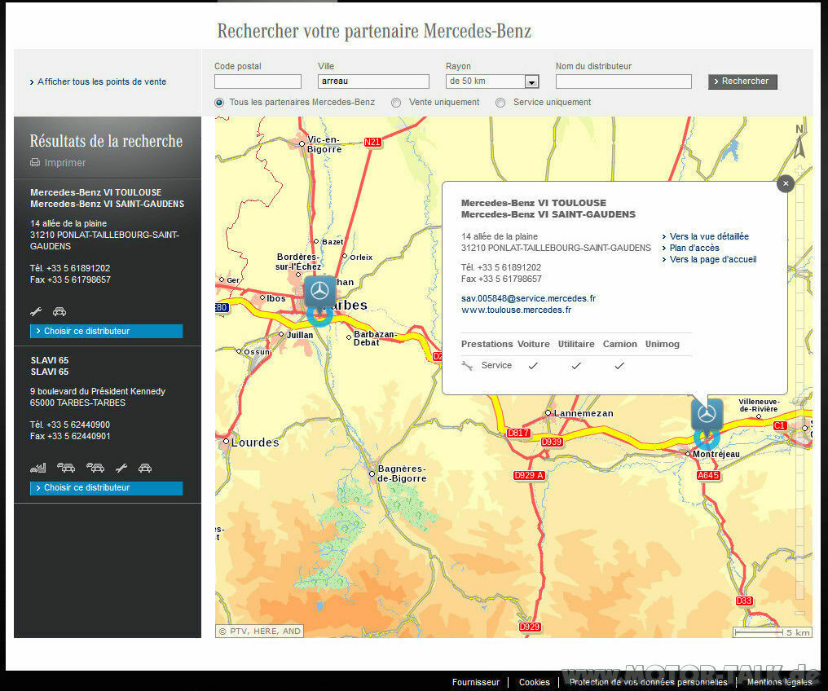Click the 'Résultats de la recherche' heading
Viewport: 828px width, 691px height.
coord(106,141)
